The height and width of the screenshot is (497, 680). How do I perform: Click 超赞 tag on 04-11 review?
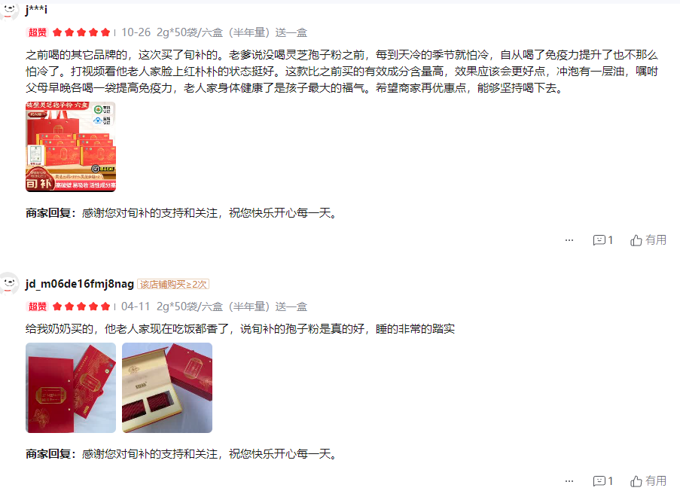pos(38,306)
